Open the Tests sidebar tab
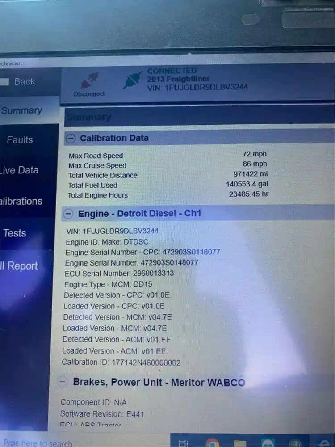Image resolution: width=335 pixels, height=447 pixels. click(x=15, y=233)
